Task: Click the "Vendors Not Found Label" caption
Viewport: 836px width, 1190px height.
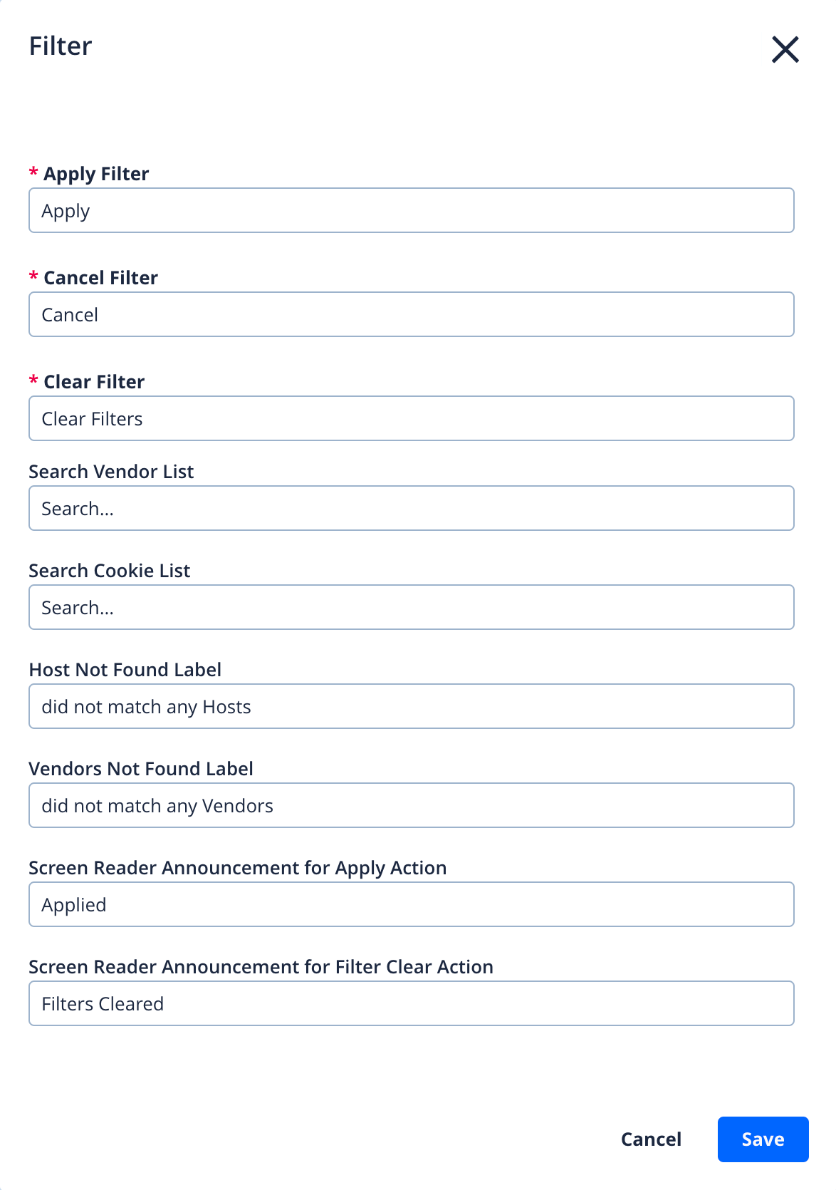Action: (x=141, y=769)
